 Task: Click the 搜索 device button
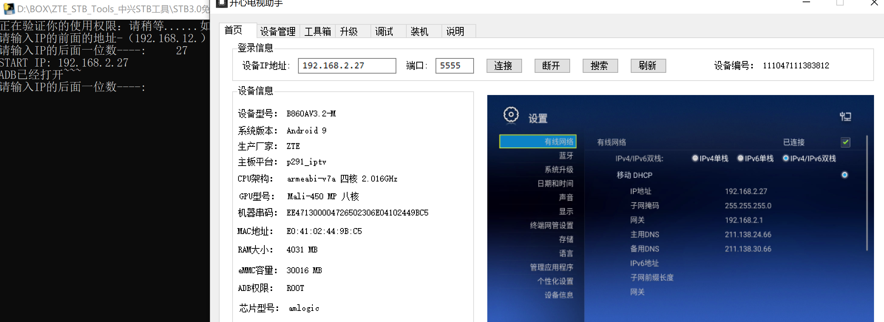(600, 66)
